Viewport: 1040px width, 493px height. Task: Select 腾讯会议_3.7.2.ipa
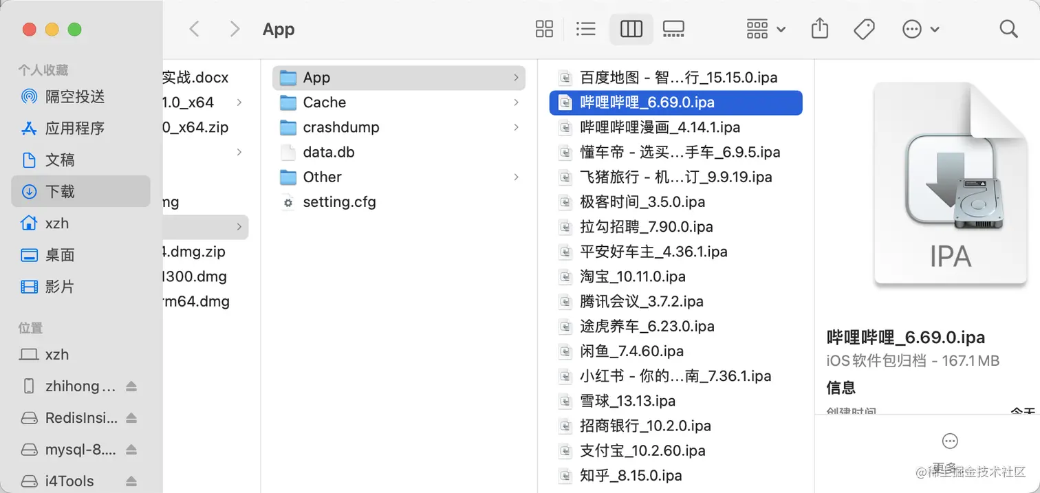[x=676, y=301]
